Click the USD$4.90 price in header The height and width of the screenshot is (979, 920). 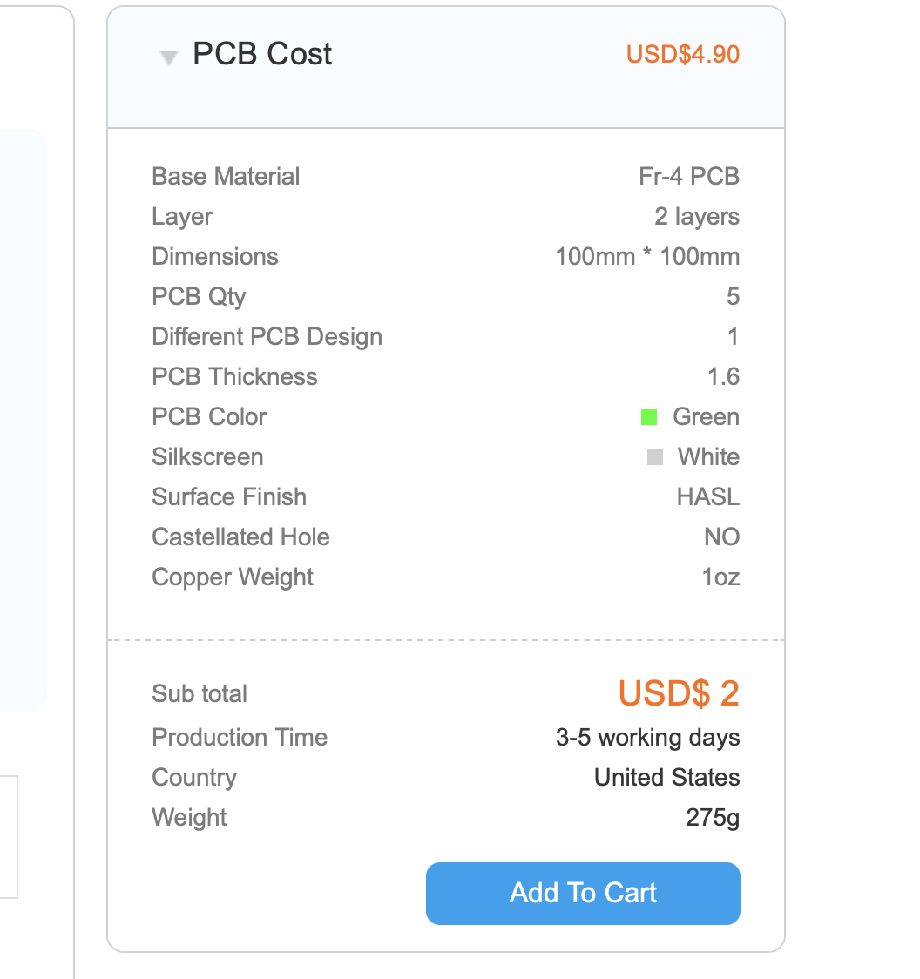[x=683, y=54]
